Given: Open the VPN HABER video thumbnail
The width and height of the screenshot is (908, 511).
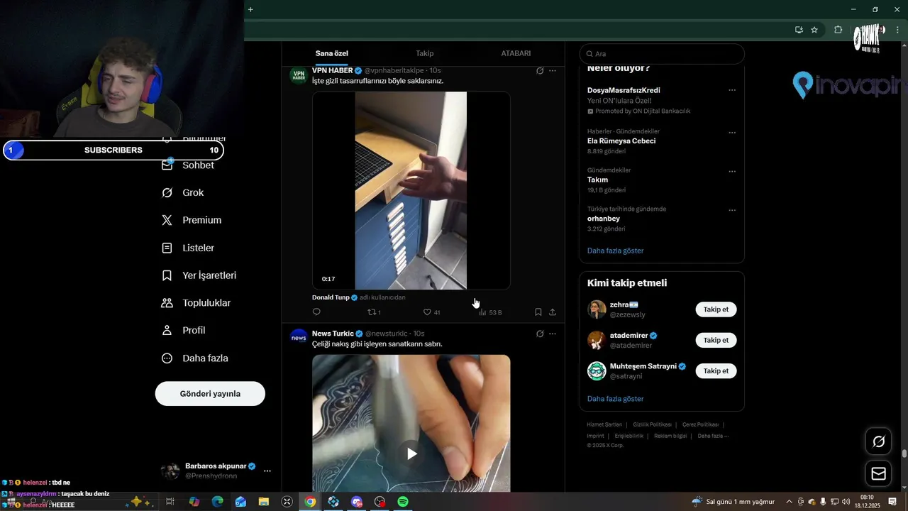Looking at the screenshot, I should pyautogui.click(x=411, y=190).
